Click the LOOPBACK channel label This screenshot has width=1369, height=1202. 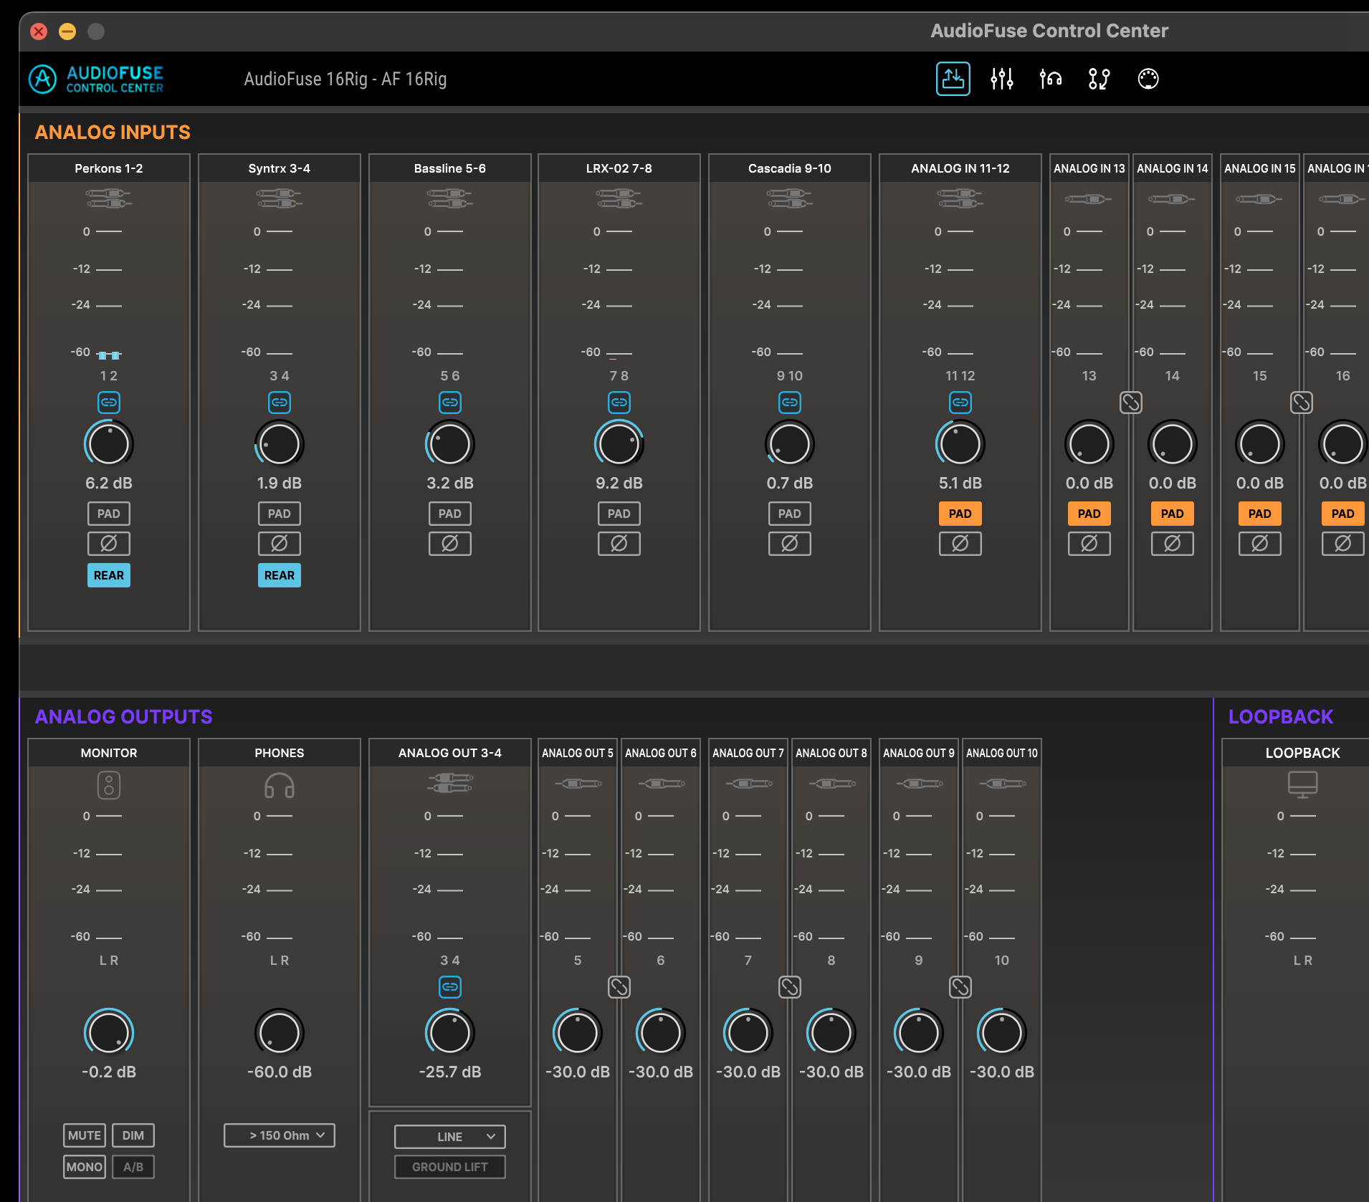(1303, 753)
